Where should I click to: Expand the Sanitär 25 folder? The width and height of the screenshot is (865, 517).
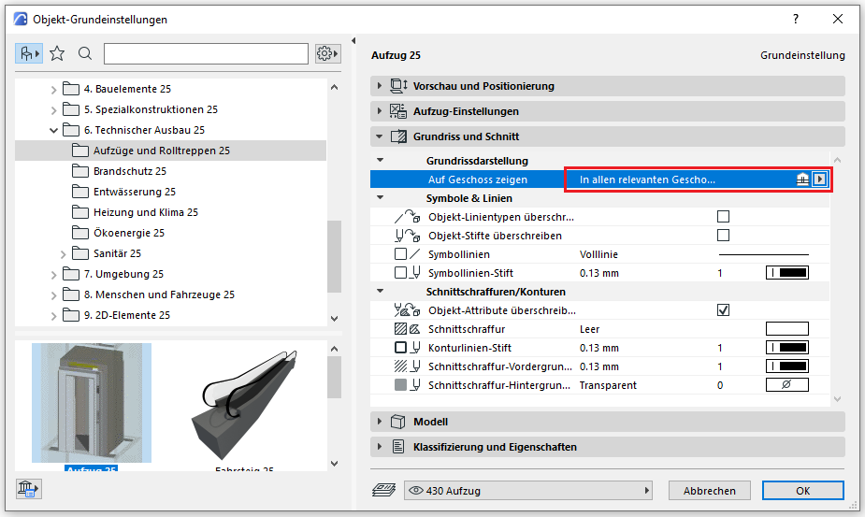pyautogui.click(x=64, y=253)
